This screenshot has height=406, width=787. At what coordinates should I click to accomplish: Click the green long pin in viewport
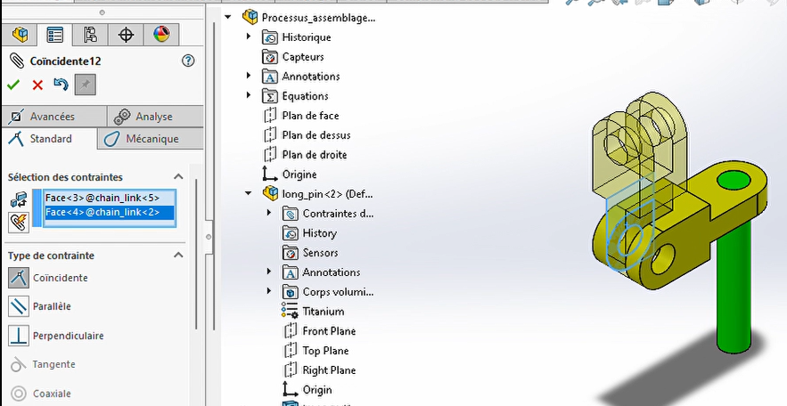click(x=734, y=291)
